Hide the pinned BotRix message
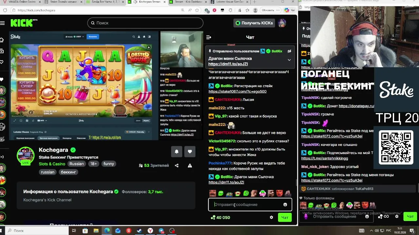The width and height of the screenshot is (419, 235). pos(289,51)
